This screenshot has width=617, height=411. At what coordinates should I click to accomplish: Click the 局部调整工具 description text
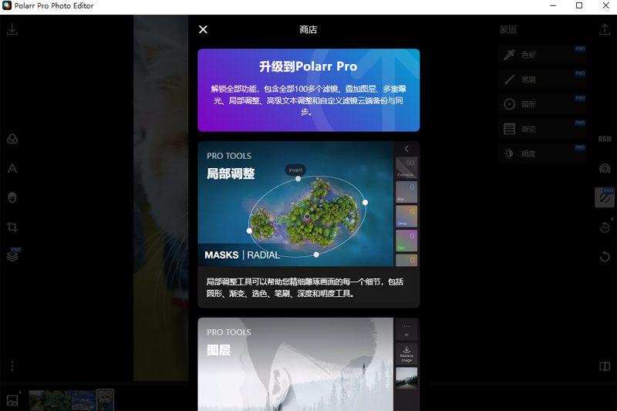[305, 288]
